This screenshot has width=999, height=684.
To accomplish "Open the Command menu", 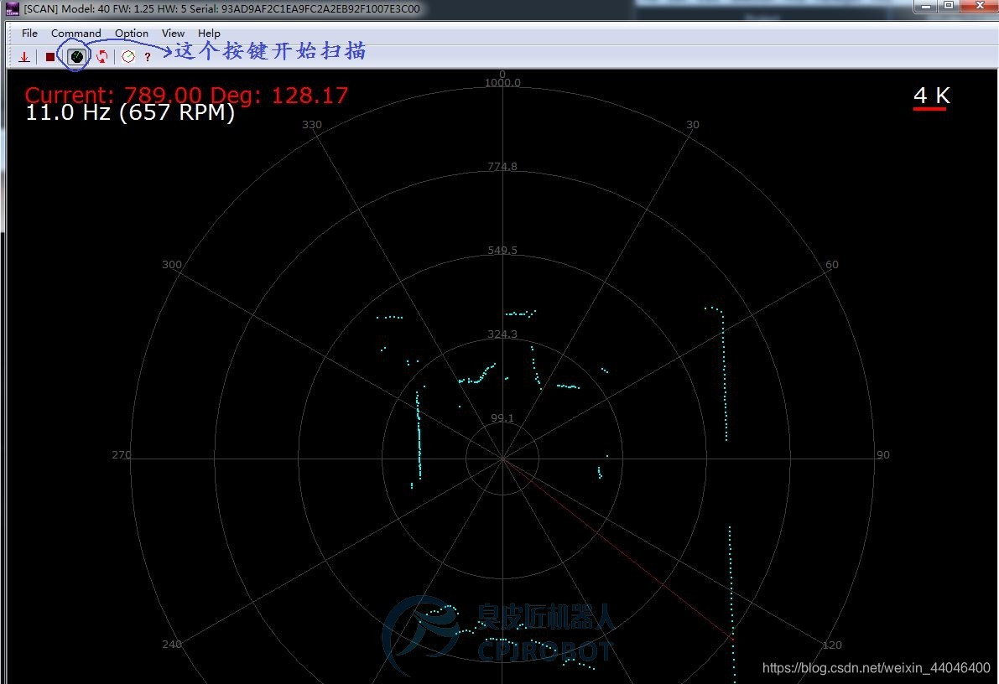I will [75, 34].
